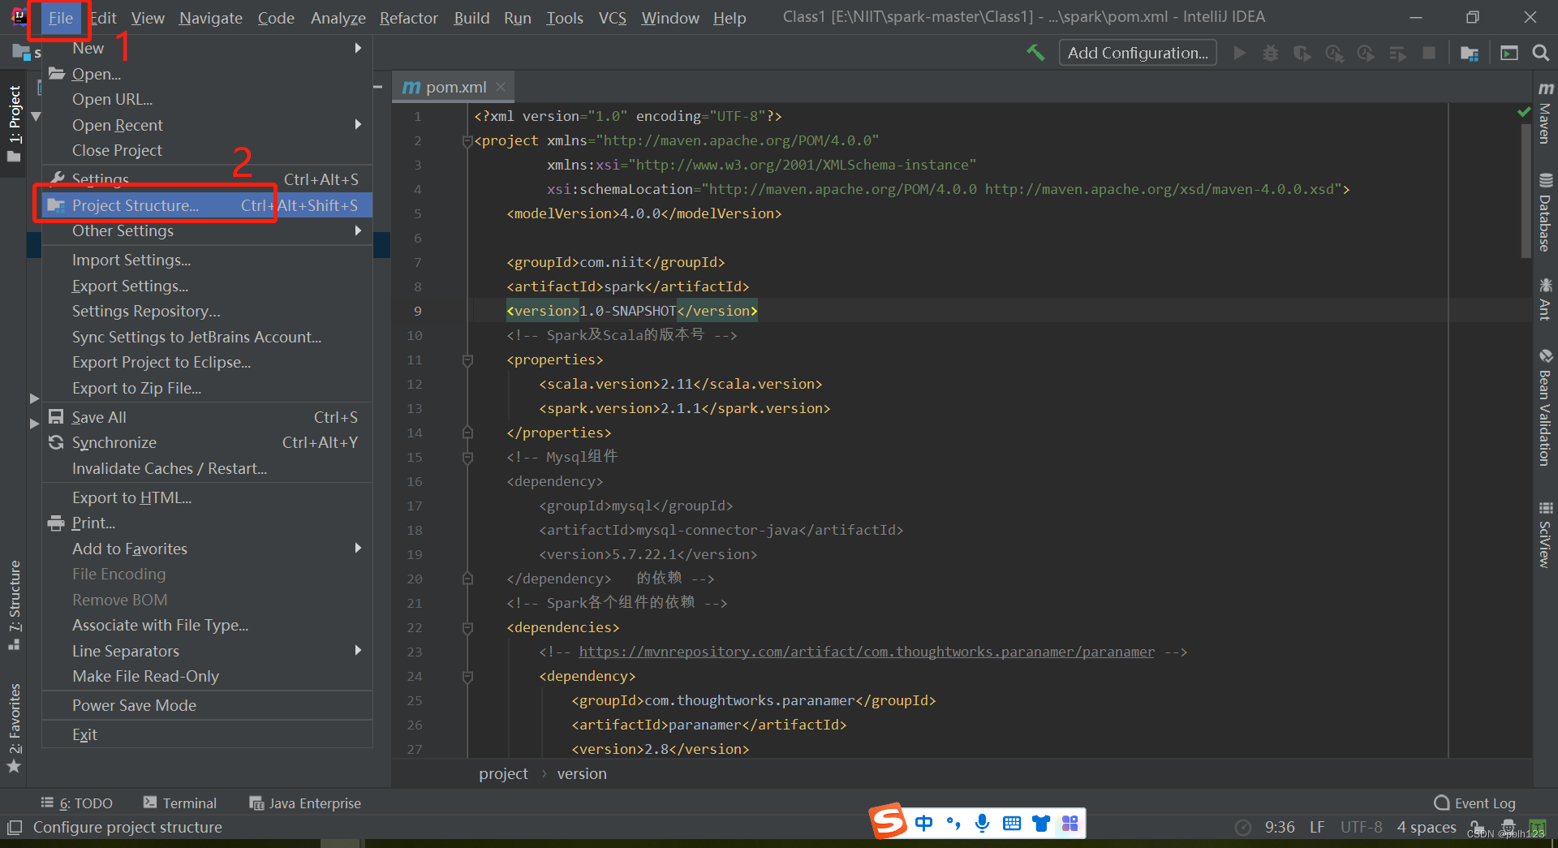Click the tool windows toggle icon in status bar

point(15,828)
